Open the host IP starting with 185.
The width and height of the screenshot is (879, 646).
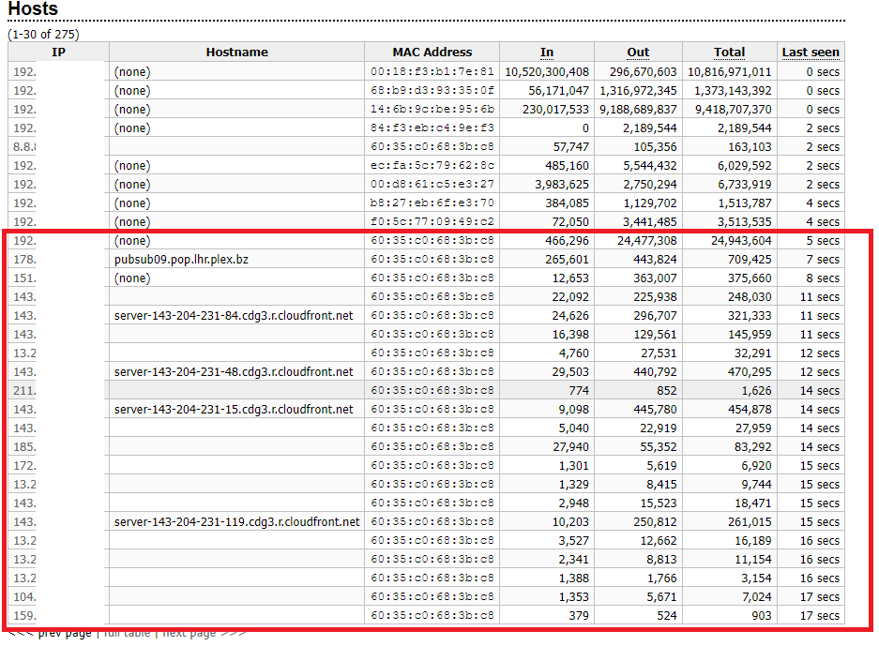pos(24,447)
